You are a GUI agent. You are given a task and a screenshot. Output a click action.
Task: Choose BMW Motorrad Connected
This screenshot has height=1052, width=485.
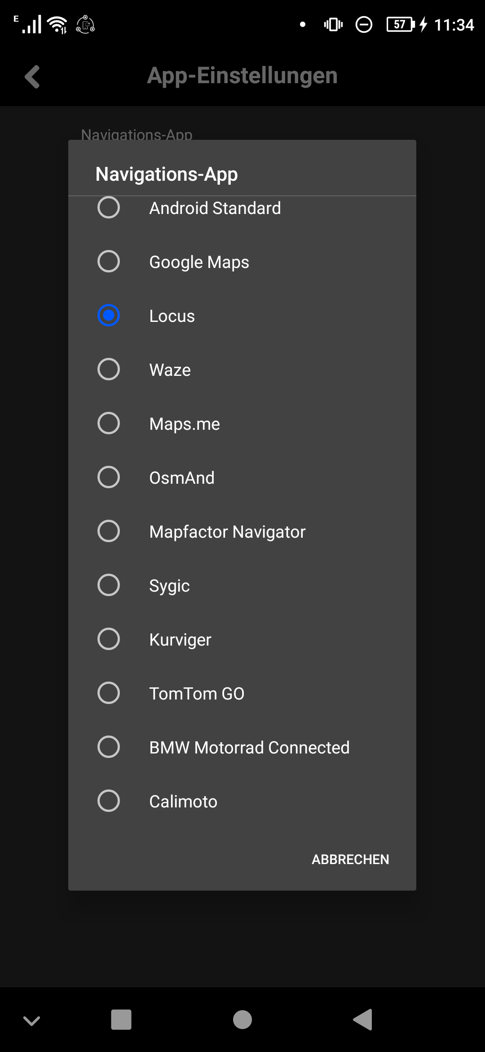(109, 747)
